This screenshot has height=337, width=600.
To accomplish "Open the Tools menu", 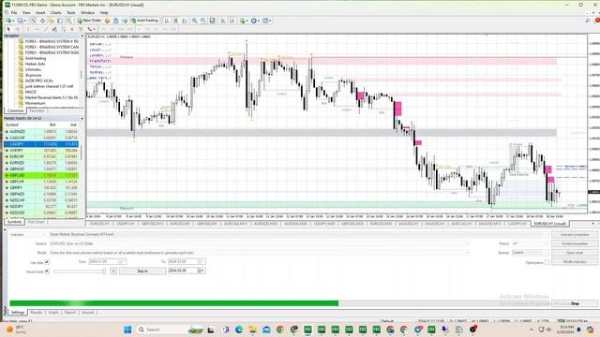I will point(71,12).
